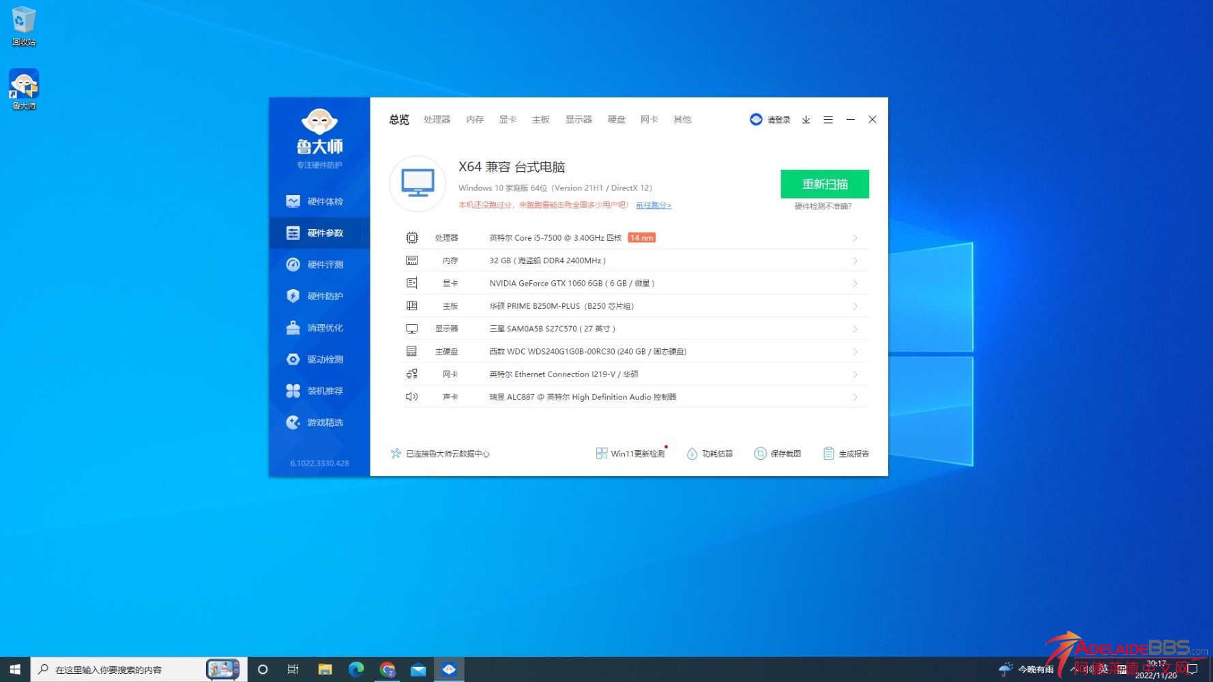Expand the 主硬盘 WDC row arrow
Viewport: 1213px width, 682px height.
855,352
